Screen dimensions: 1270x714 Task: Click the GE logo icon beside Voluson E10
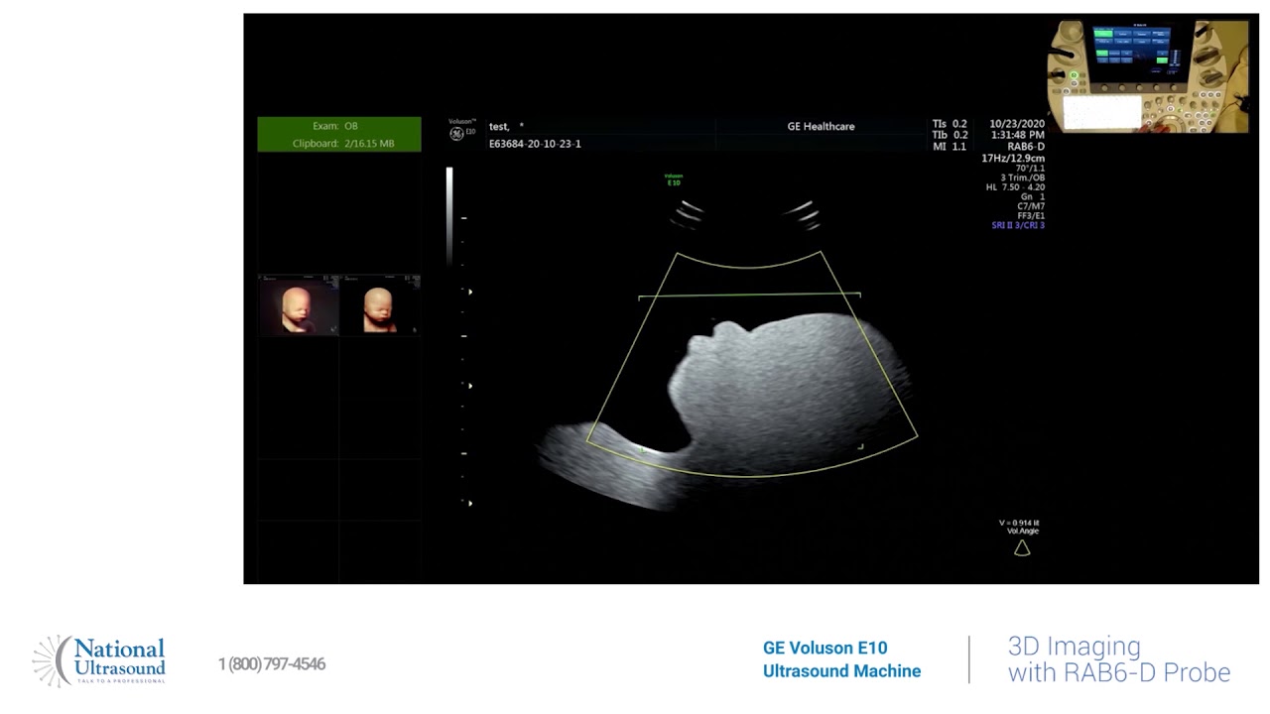tap(457, 134)
